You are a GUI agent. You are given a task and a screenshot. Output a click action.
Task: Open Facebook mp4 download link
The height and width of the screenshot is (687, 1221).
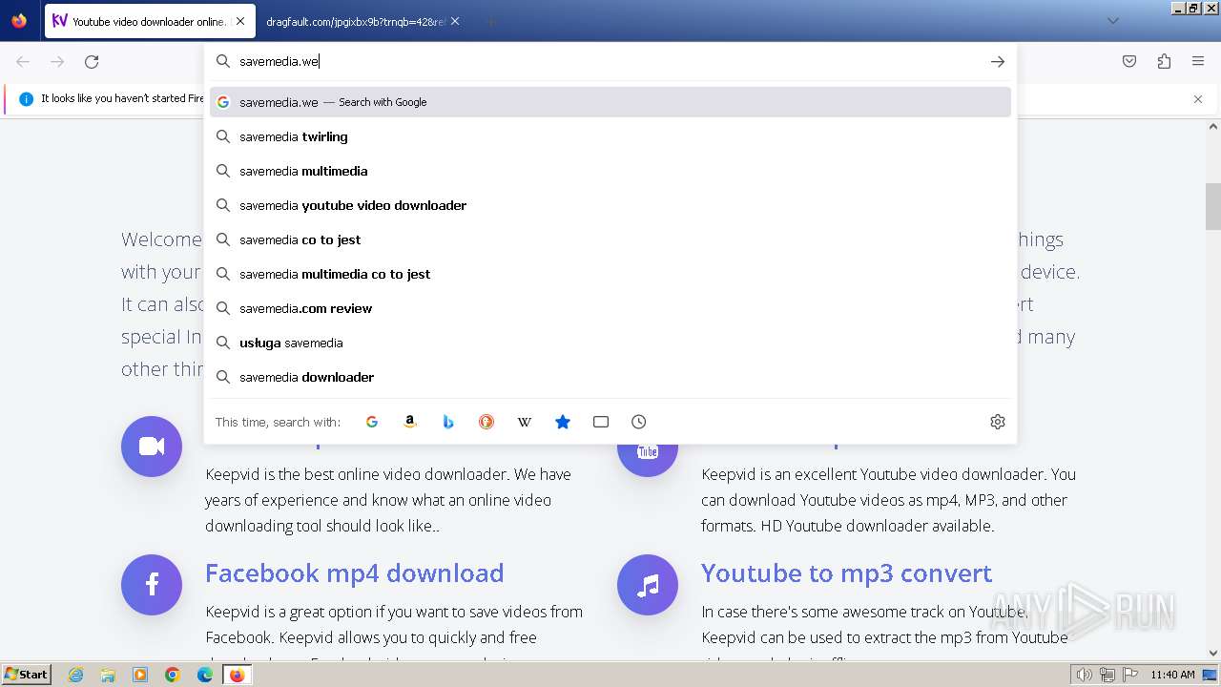pyautogui.click(x=354, y=572)
